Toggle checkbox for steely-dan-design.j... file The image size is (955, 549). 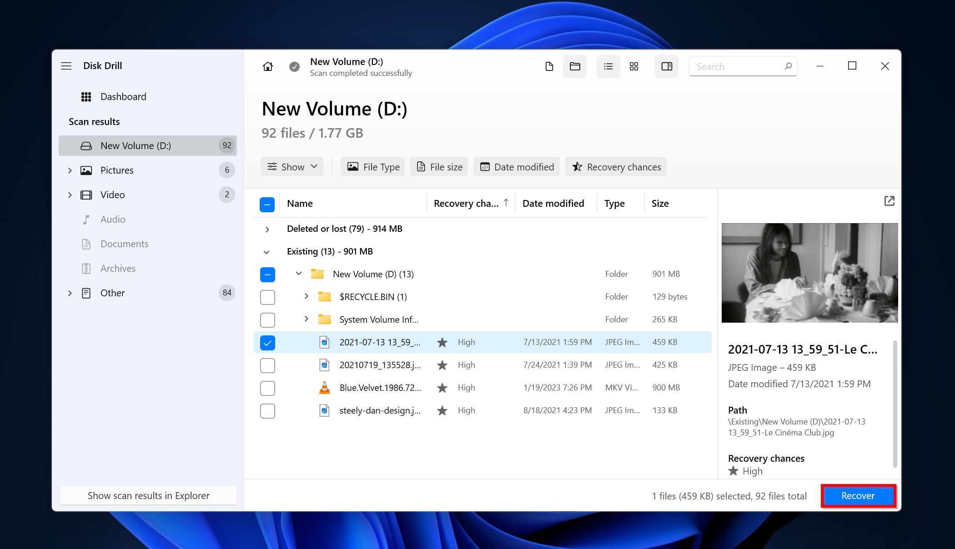click(x=267, y=410)
